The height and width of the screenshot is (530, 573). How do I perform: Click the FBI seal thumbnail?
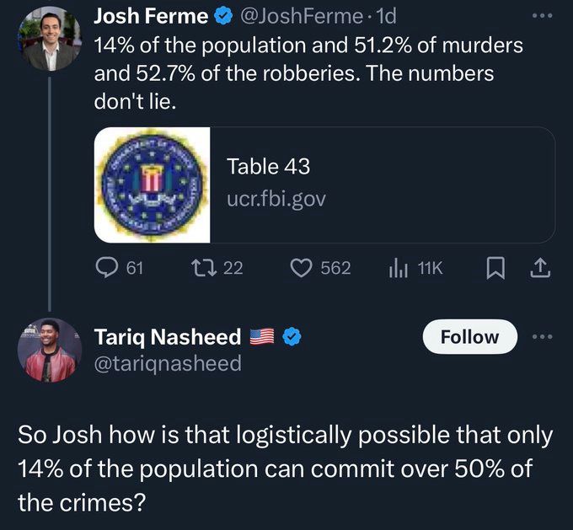(x=152, y=185)
